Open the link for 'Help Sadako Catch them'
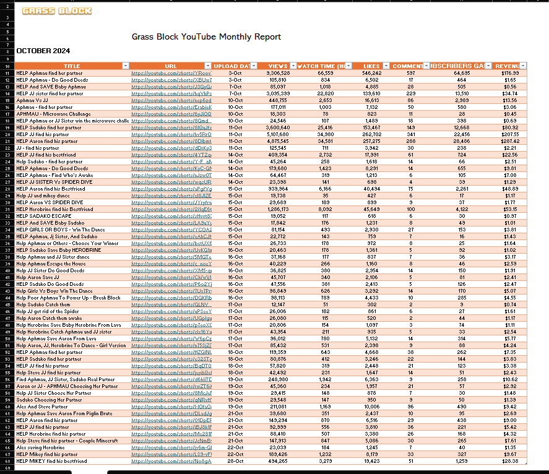Image resolution: width=549 pixels, height=474 pixels. [x=171, y=304]
